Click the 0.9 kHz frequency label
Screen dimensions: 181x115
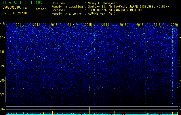click(x=2, y=66)
